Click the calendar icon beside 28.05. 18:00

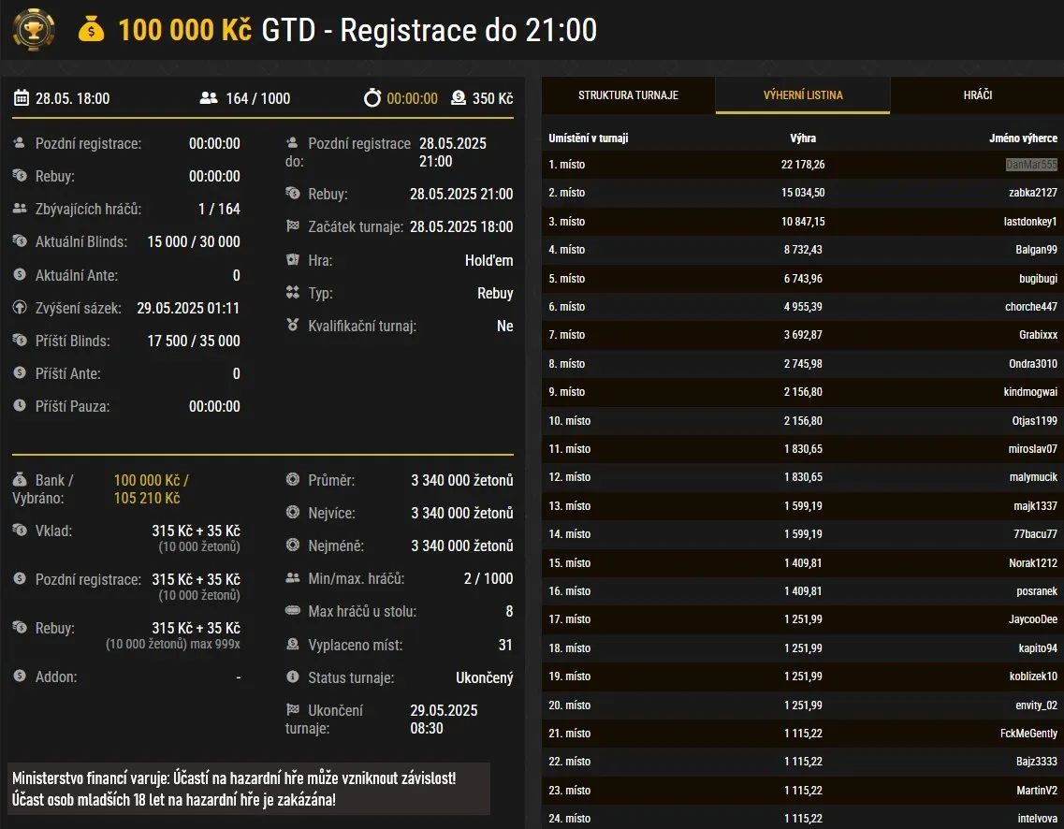22,98
